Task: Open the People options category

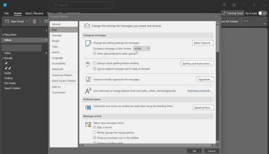Action: [64, 41]
